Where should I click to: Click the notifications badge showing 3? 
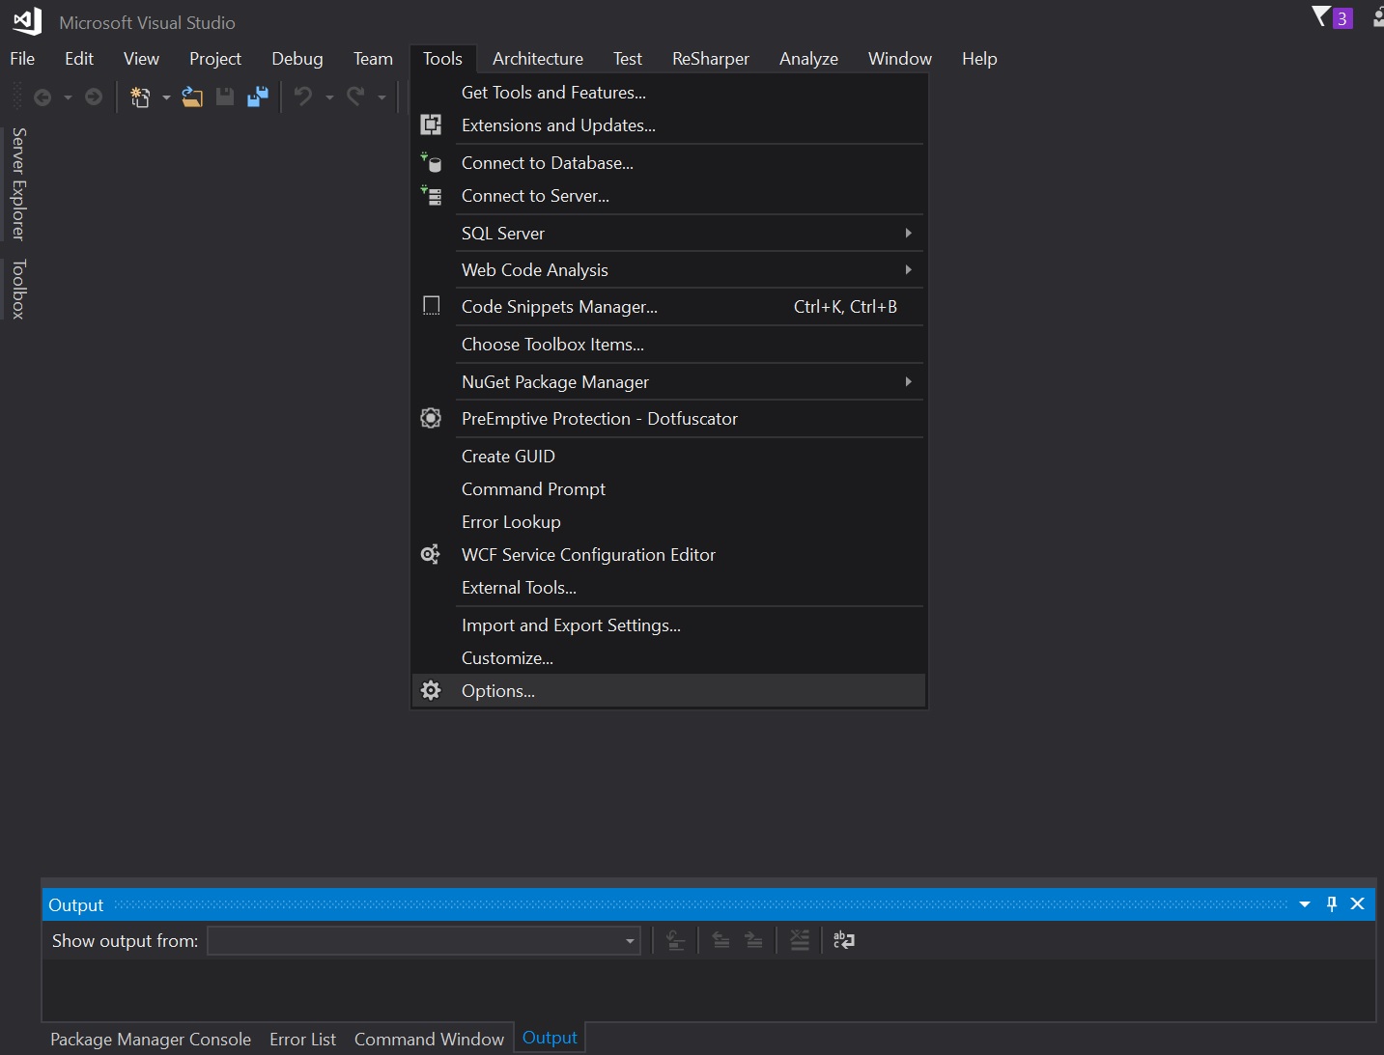pos(1341,17)
